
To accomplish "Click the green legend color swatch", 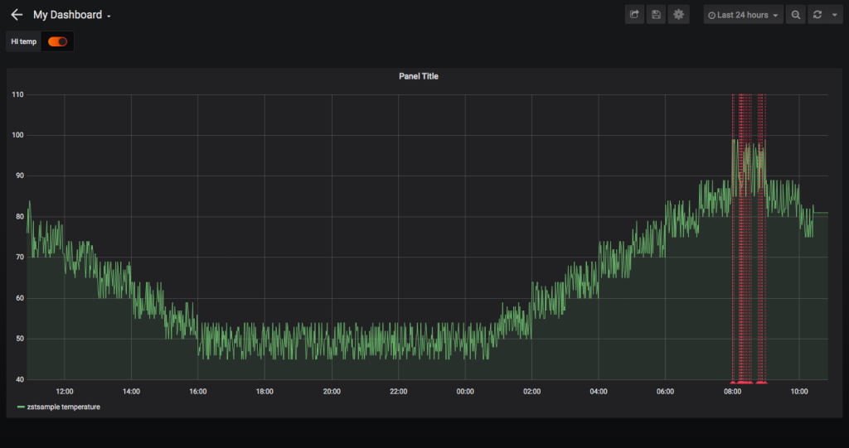I will point(21,407).
